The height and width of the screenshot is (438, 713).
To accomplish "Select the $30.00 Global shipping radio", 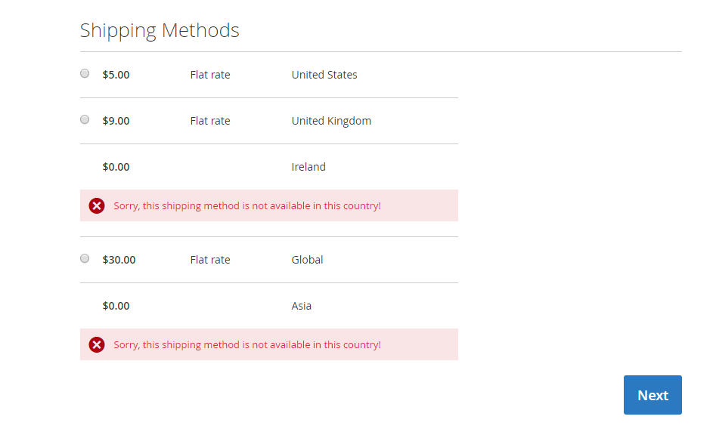I will [x=85, y=258].
